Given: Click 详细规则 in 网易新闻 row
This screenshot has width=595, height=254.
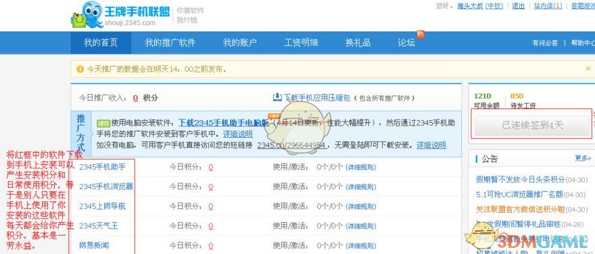Looking at the screenshot, I should (361, 246).
